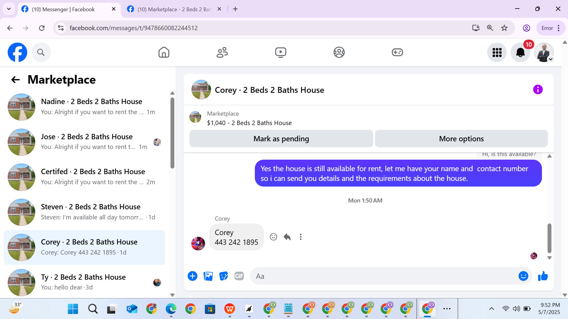The image size is (568, 319).
Task: Open the $1,040 listing details link
Action: click(249, 123)
